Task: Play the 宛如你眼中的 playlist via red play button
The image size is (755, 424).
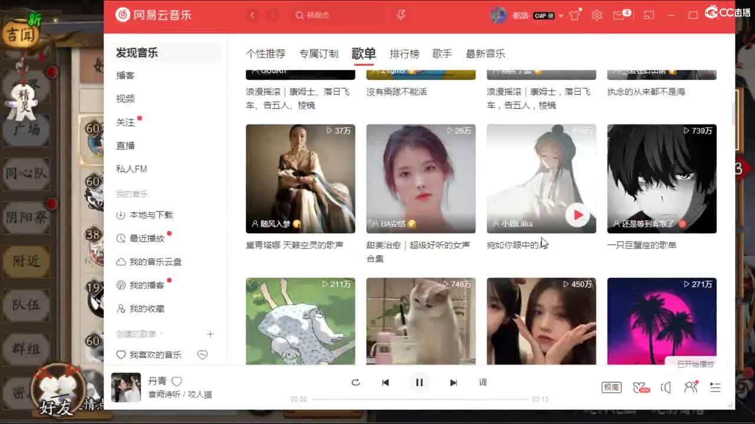Action: point(577,216)
